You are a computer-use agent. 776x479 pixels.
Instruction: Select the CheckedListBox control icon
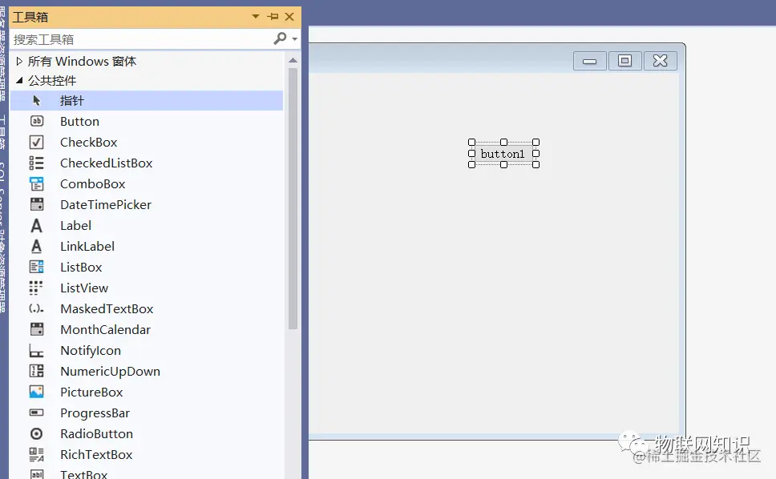click(37, 163)
